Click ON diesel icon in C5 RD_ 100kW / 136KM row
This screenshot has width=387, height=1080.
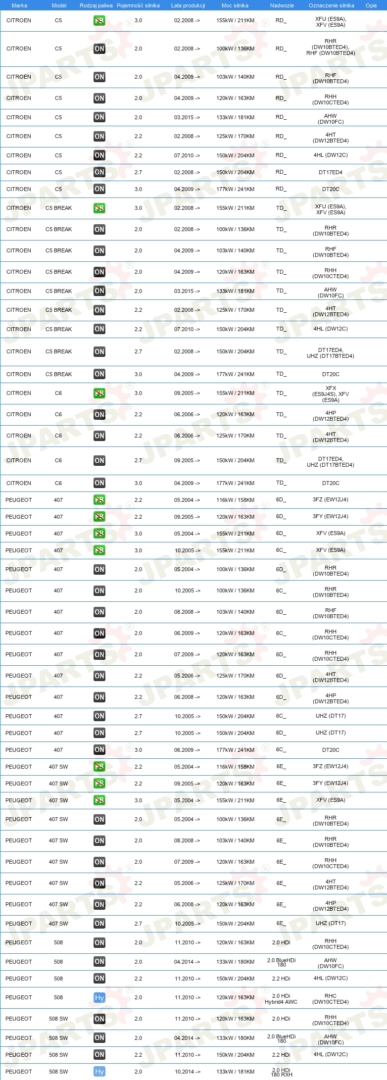point(99,49)
